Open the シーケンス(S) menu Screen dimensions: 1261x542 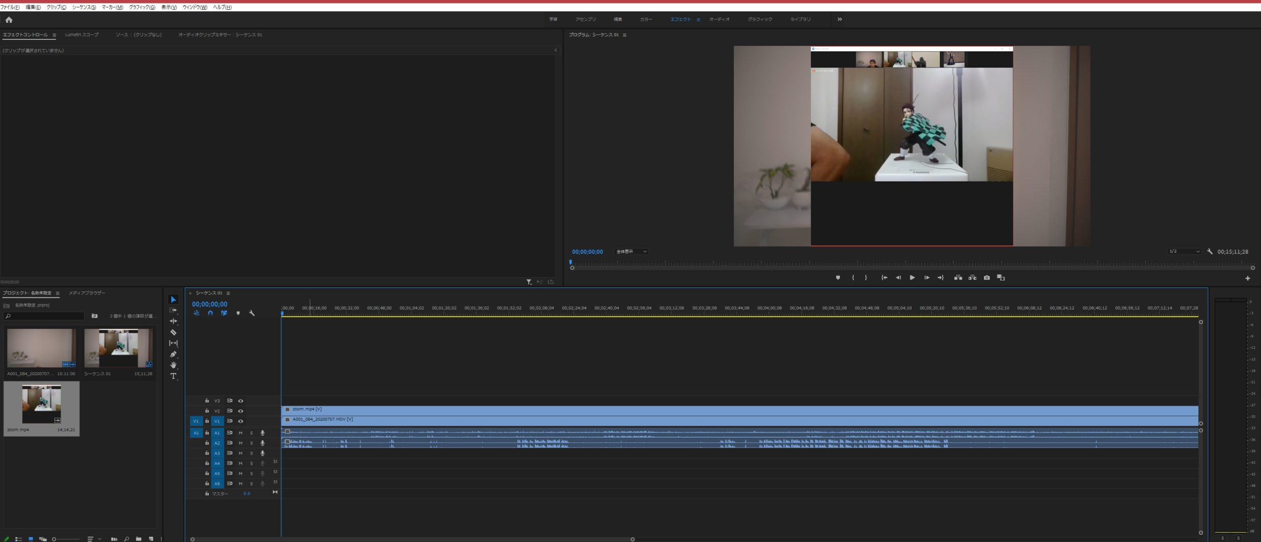pos(84,7)
